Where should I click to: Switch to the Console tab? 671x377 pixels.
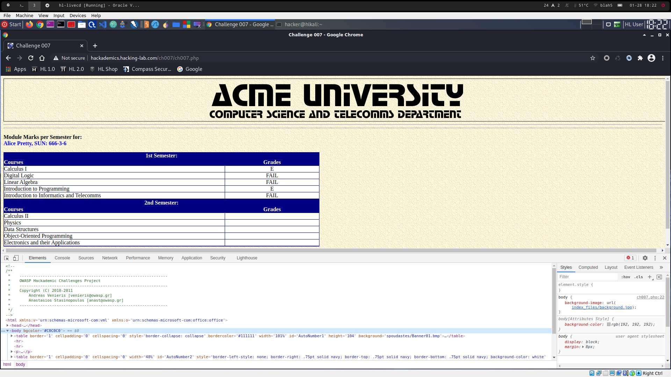(x=62, y=258)
